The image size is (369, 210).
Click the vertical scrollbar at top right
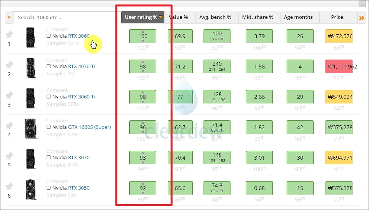362,3
